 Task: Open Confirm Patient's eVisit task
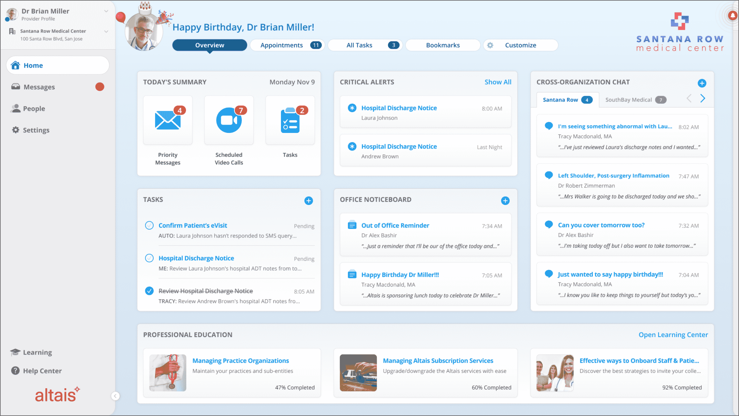(x=193, y=225)
